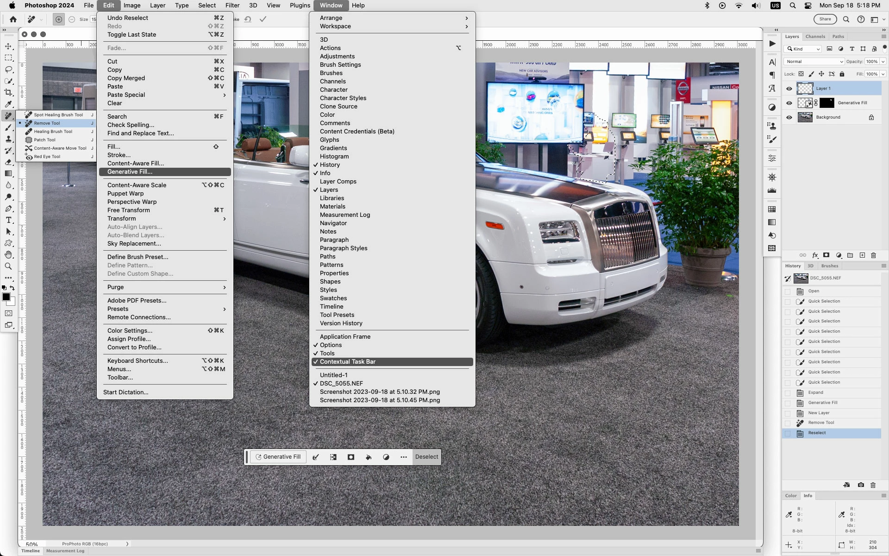
Task: Create new snapshot camera icon in History panel
Action: (860, 485)
